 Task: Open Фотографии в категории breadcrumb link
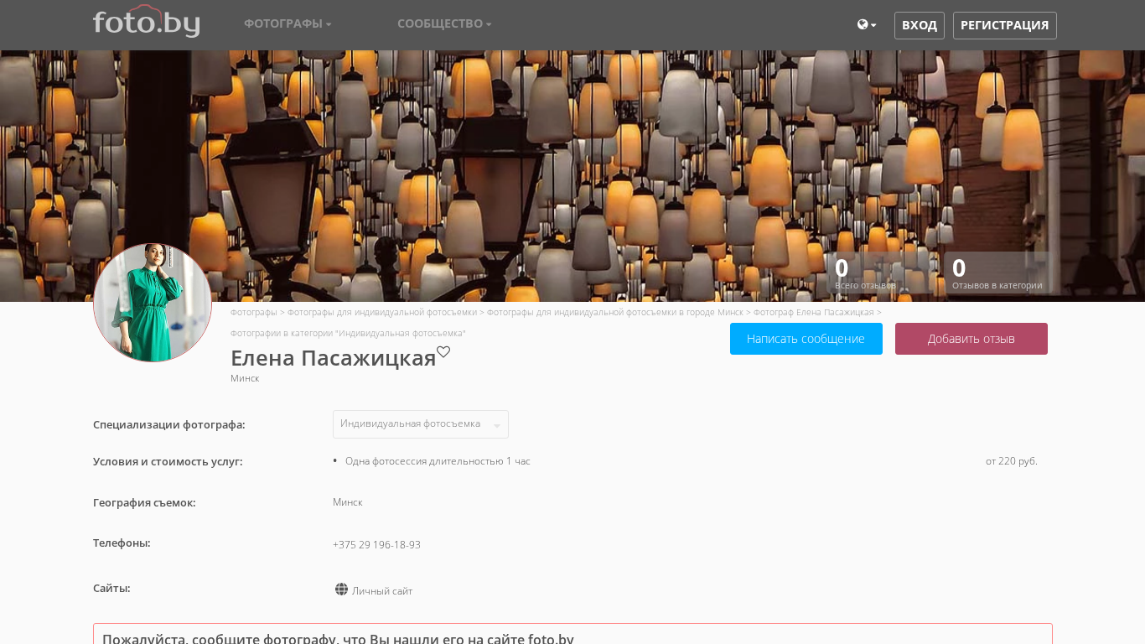(348, 333)
